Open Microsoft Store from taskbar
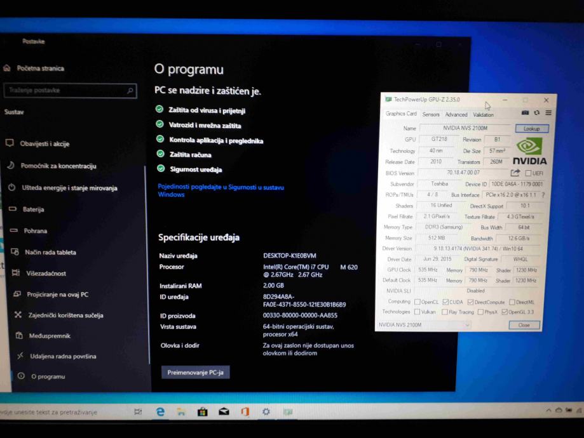Screen dimensions: 584x438 click(x=202, y=411)
